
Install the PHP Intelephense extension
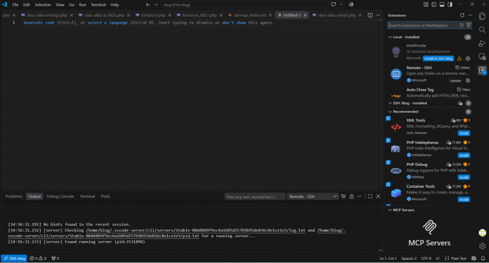click(x=464, y=155)
